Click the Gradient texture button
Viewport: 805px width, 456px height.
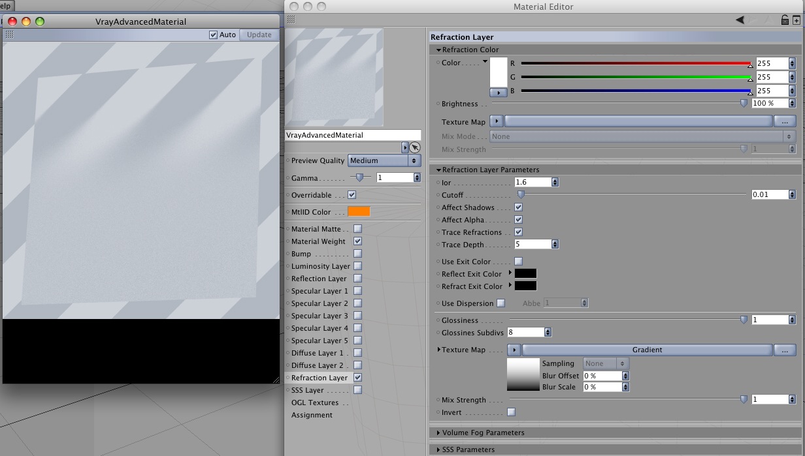coord(648,350)
